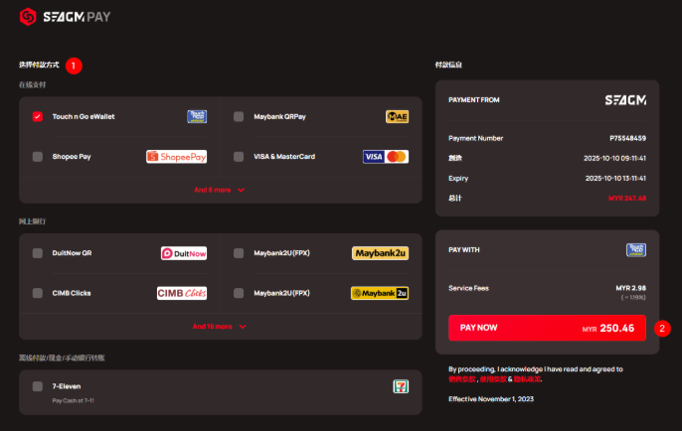Click the CIMB Clicks logo
The width and height of the screenshot is (682, 431).
coord(182,293)
